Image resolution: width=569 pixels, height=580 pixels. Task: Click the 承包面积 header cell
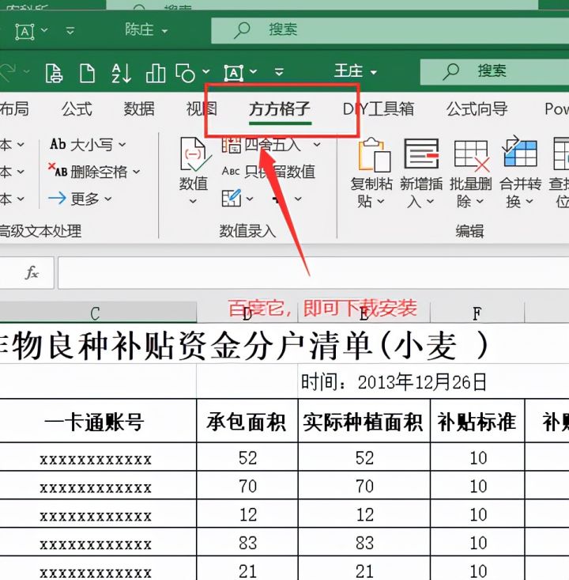[247, 421]
